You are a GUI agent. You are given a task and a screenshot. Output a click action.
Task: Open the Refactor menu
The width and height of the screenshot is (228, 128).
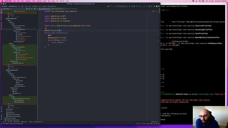(39, 1)
